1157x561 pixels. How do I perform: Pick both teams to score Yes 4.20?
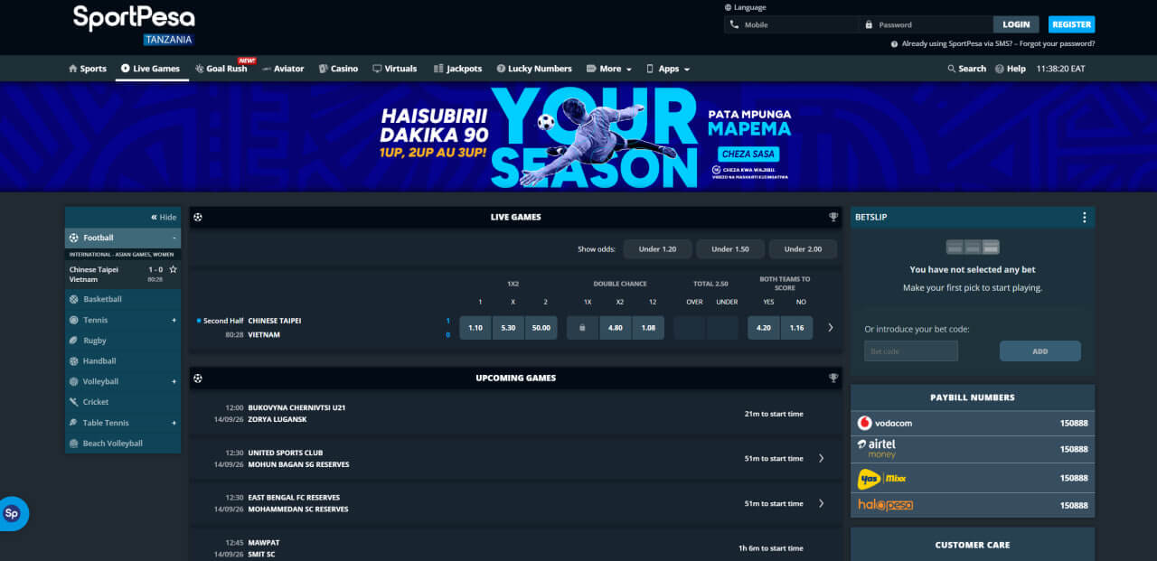click(764, 328)
